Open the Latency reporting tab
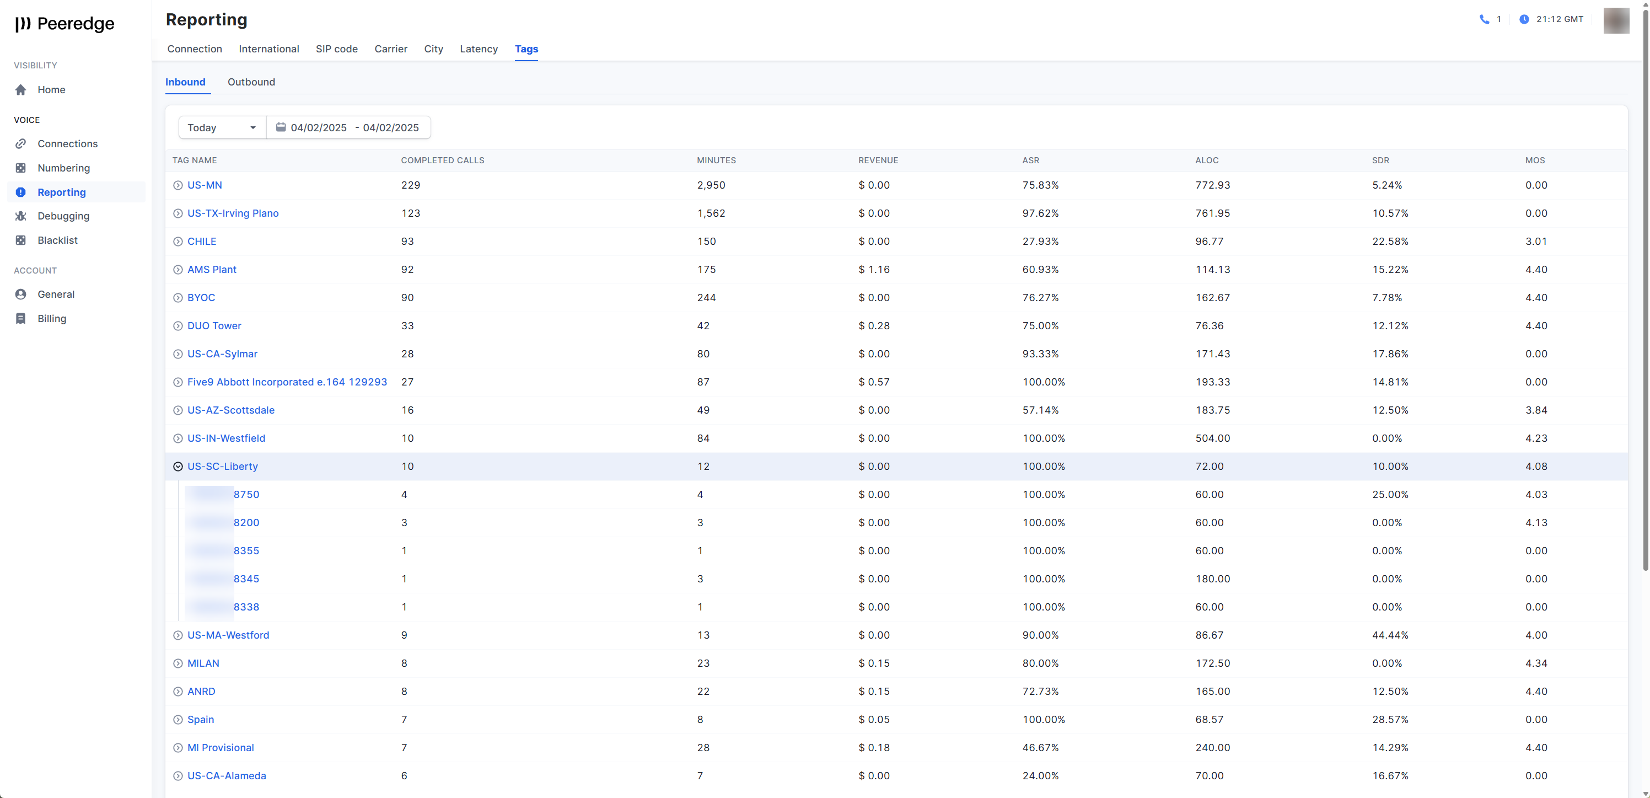The width and height of the screenshot is (1650, 798). (x=479, y=49)
